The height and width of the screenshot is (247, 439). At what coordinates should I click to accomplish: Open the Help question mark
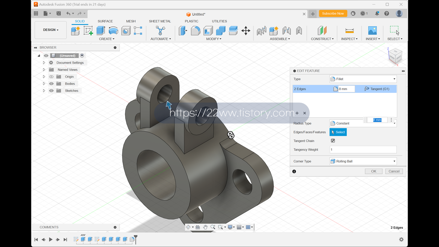pyautogui.click(x=387, y=13)
